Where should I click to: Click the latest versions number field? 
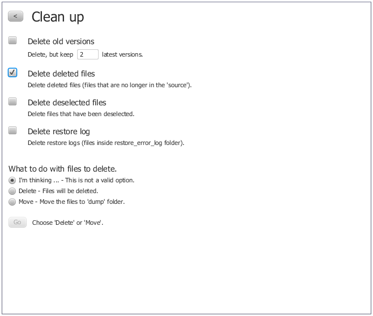coord(87,54)
